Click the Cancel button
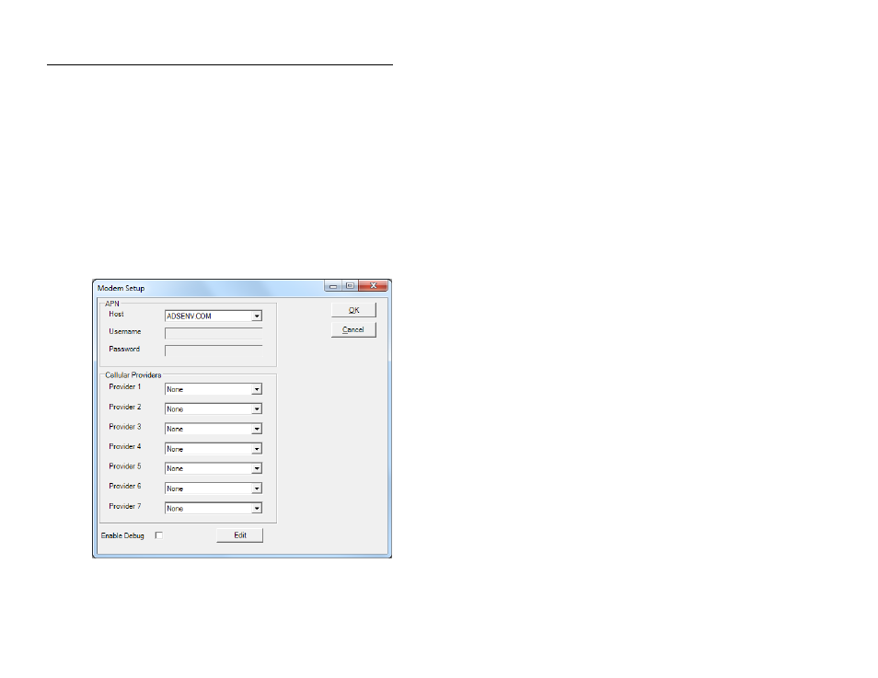This screenshot has width=878, height=678. pyautogui.click(x=353, y=329)
